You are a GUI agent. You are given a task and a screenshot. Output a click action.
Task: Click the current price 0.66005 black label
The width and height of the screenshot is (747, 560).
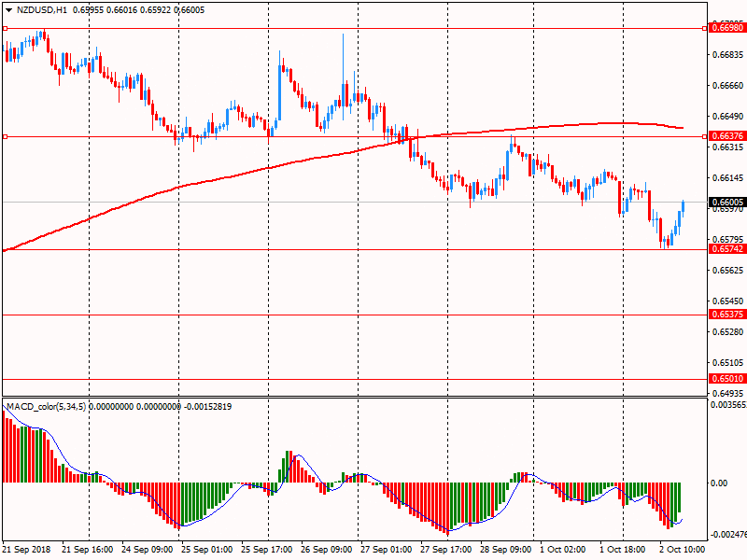click(727, 202)
